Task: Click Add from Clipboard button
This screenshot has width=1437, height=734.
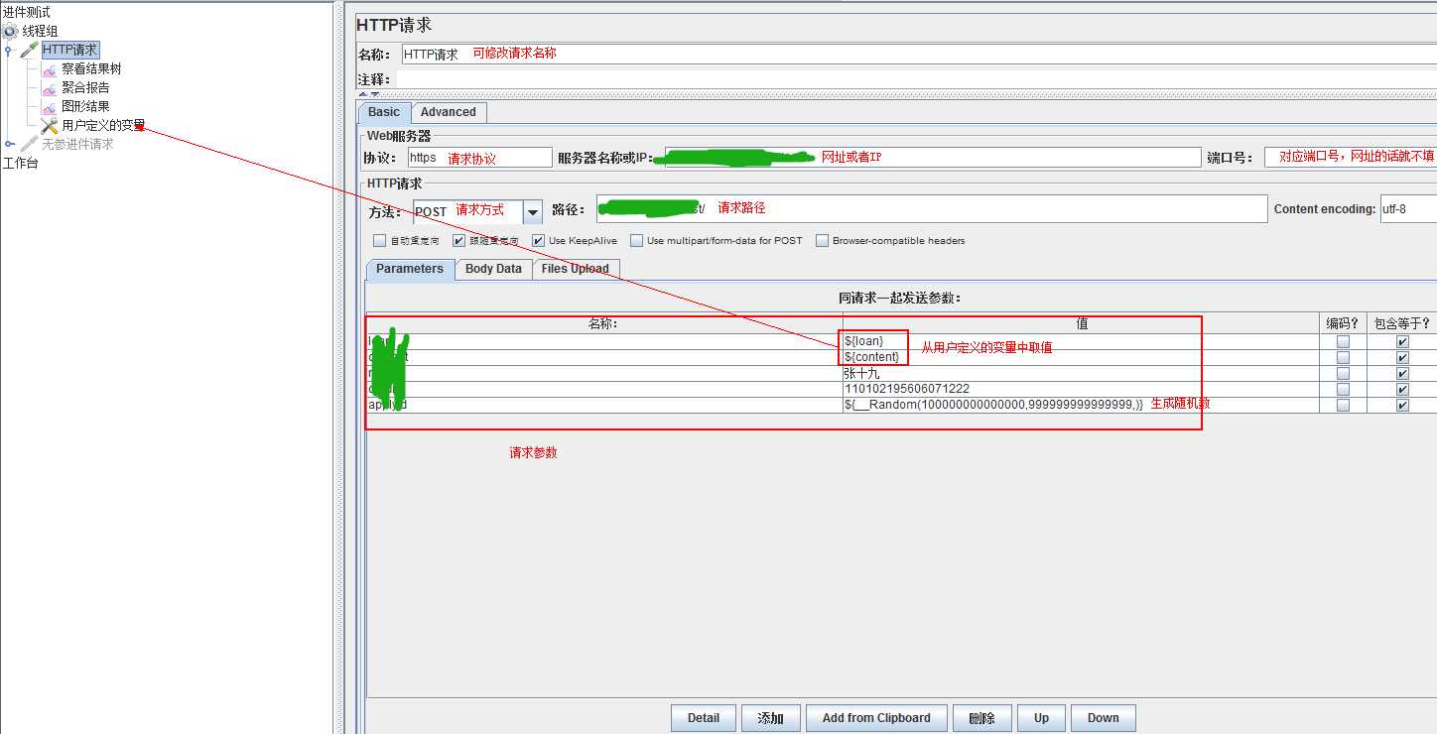Action: [876, 718]
